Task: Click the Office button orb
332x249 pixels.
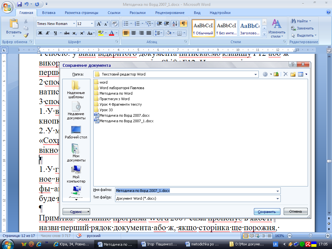Action: (x=7, y=7)
